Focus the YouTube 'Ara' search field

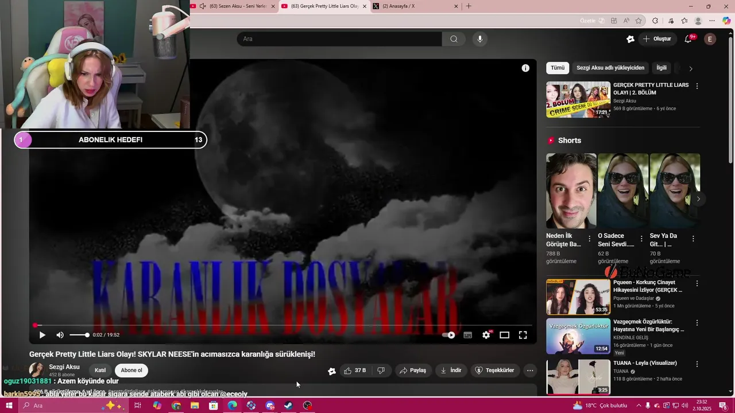[x=339, y=39]
